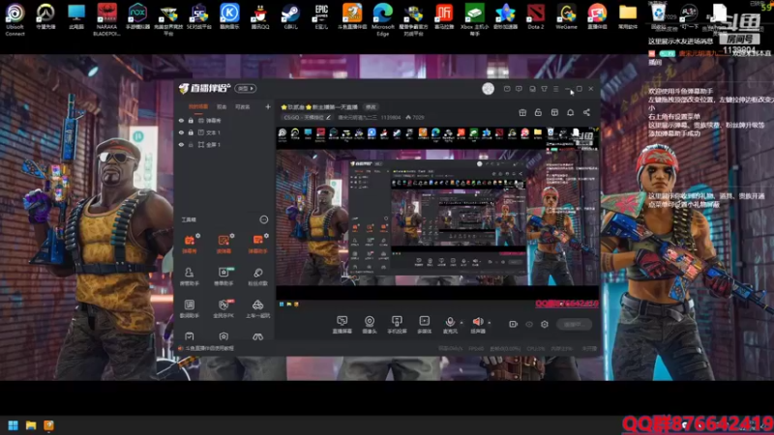Open the chat message icon in title bar
Image resolution: width=774 pixels, height=435 pixels.
point(519,89)
